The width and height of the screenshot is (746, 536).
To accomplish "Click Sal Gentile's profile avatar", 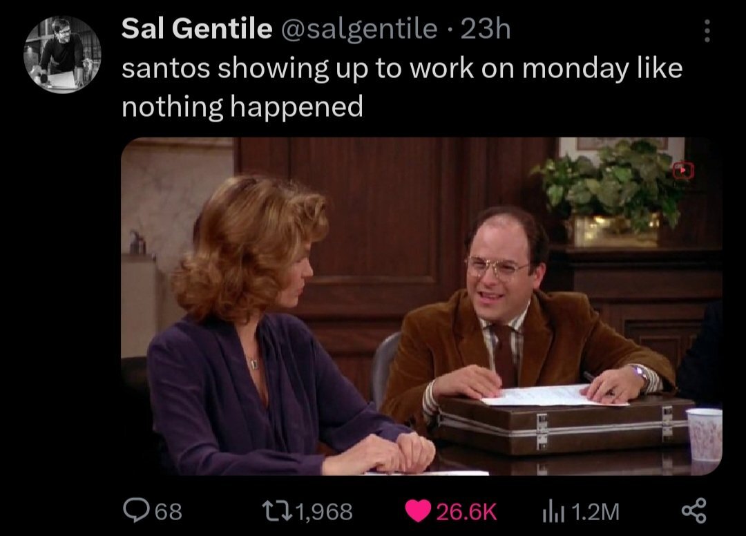I will (x=62, y=55).
